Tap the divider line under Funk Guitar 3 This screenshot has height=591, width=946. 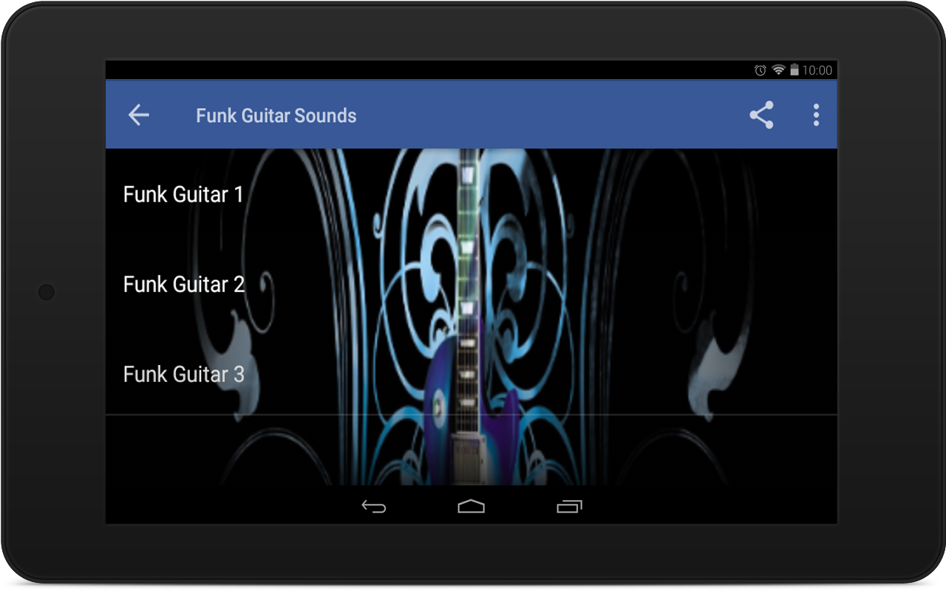(472, 414)
